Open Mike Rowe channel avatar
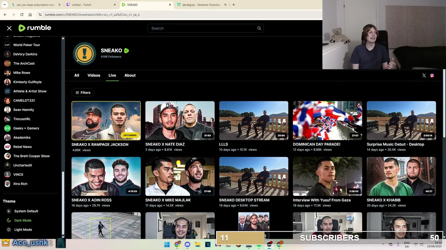 click(7, 73)
